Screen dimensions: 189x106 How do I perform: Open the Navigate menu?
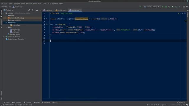click(x=17, y=4)
